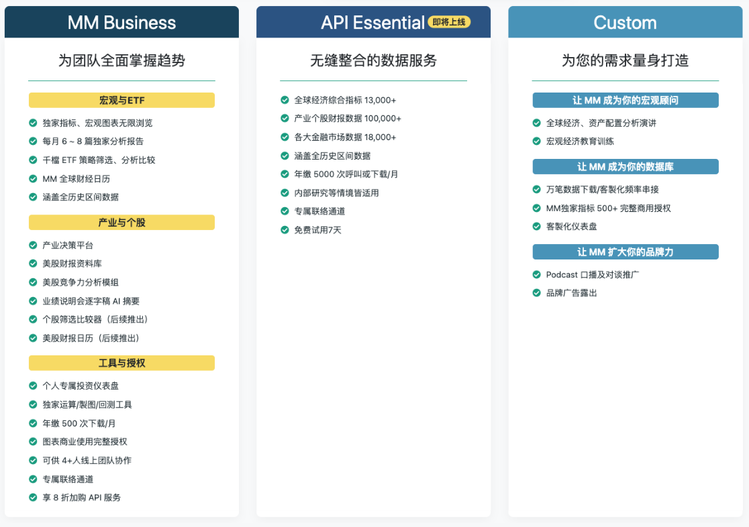Click the check icon beside 品牌广告露出

[536, 293]
